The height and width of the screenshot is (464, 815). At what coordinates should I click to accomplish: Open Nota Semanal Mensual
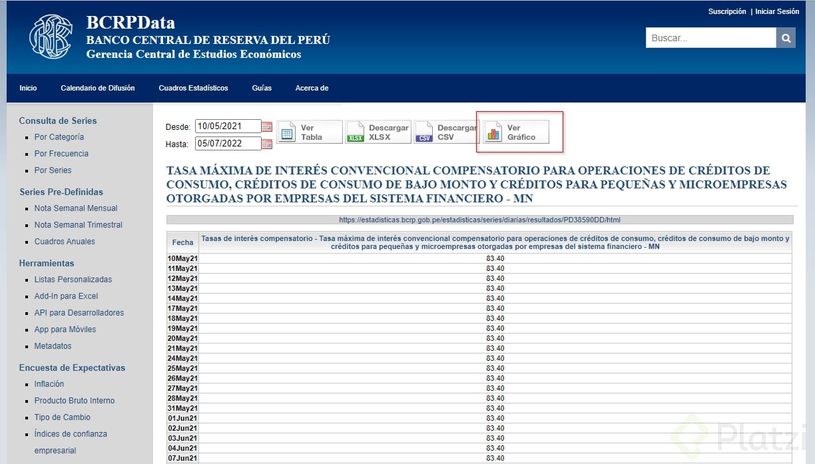(x=75, y=208)
